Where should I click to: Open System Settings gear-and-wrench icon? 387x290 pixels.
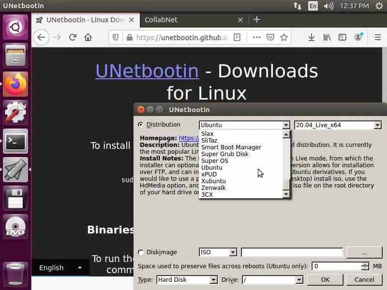(15, 113)
